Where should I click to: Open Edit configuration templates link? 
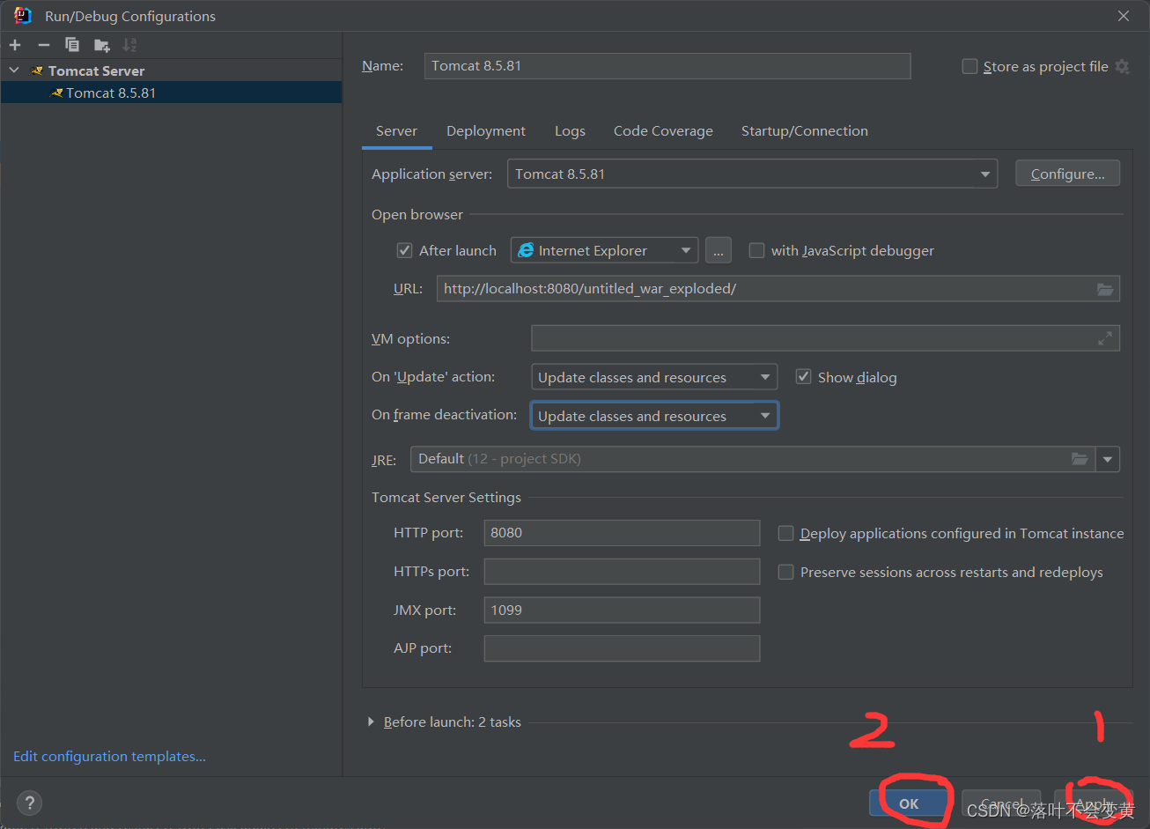(109, 756)
